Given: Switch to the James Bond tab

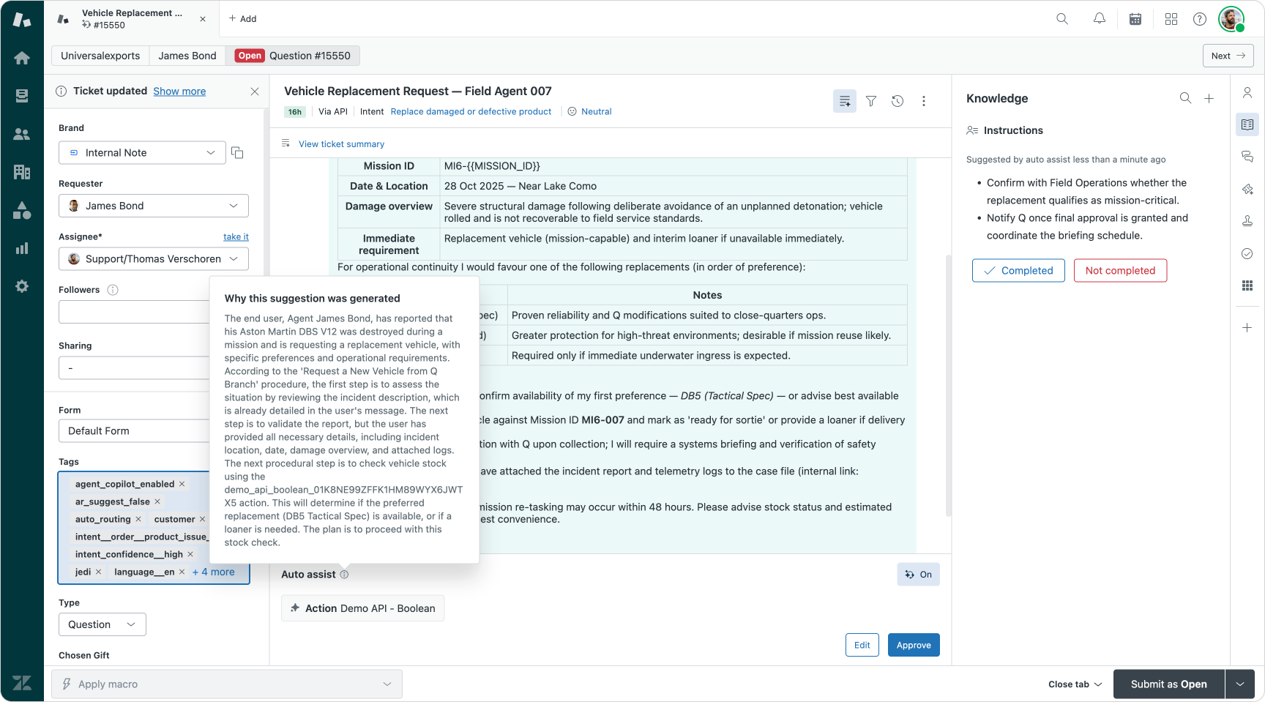Looking at the screenshot, I should click(187, 56).
